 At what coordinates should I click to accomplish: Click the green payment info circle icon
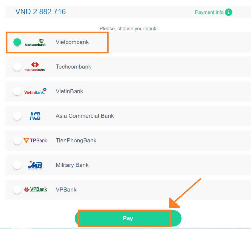point(229,12)
